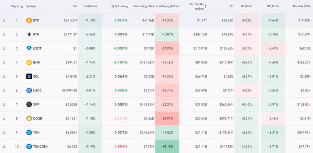Click ETH price $3171.87
This screenshot has height=153, width=313.
pos(70,34)
